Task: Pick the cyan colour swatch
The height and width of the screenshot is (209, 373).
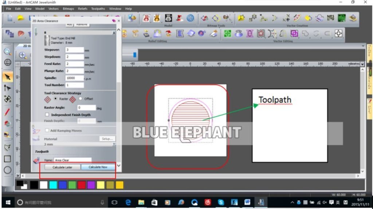Action: pos(53,185)
